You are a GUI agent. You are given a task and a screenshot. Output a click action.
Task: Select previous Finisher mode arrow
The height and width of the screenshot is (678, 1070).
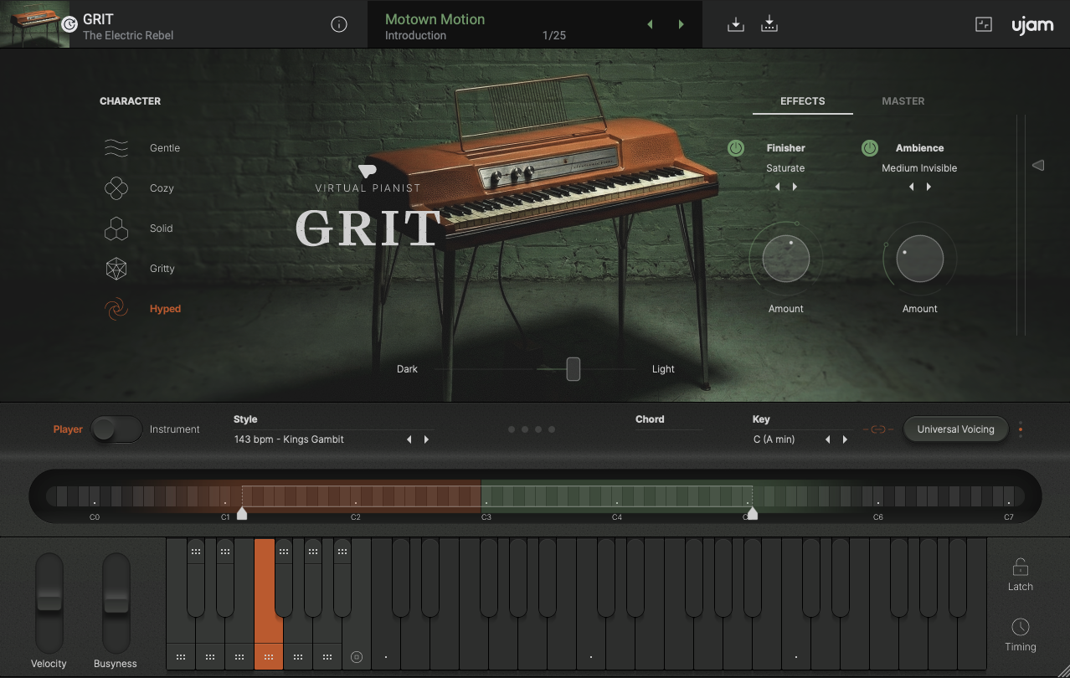point(777,187)
